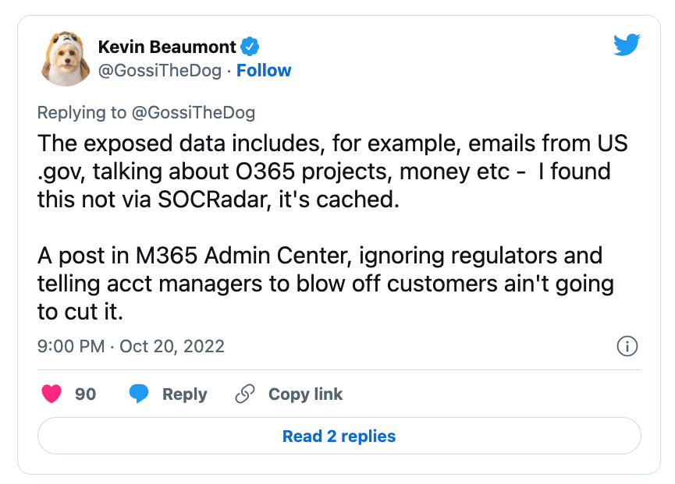Click the Oct 20, 2022 date
Viewport: 675px width, 484px height.
click(x=172, y=346)
